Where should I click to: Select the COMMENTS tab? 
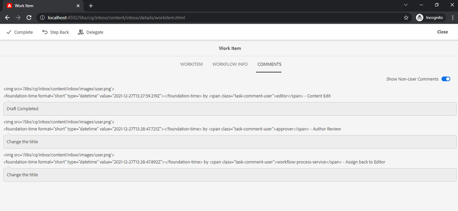[269, 64]
